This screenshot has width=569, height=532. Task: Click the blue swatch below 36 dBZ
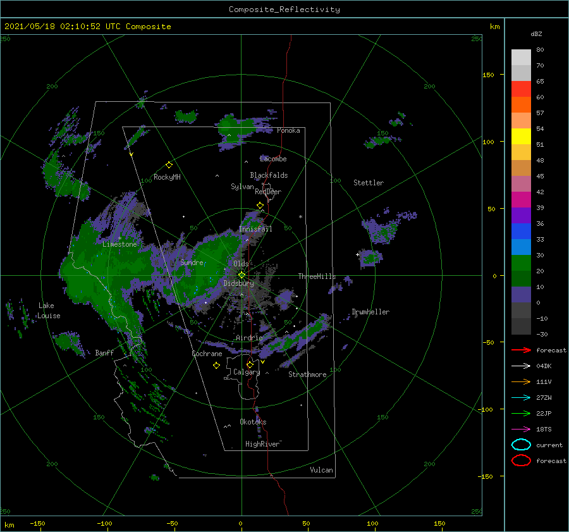pyautogui.click(x=521, y=232)
